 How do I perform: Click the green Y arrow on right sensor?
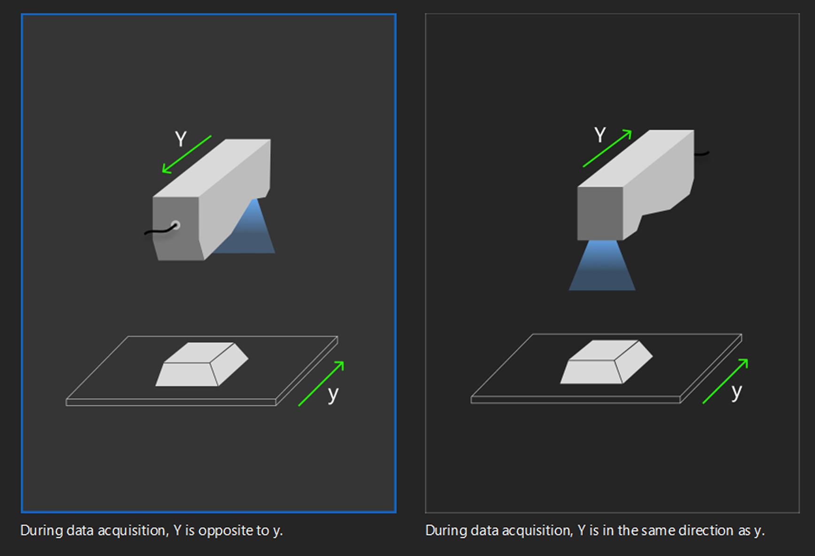[607, 148]
